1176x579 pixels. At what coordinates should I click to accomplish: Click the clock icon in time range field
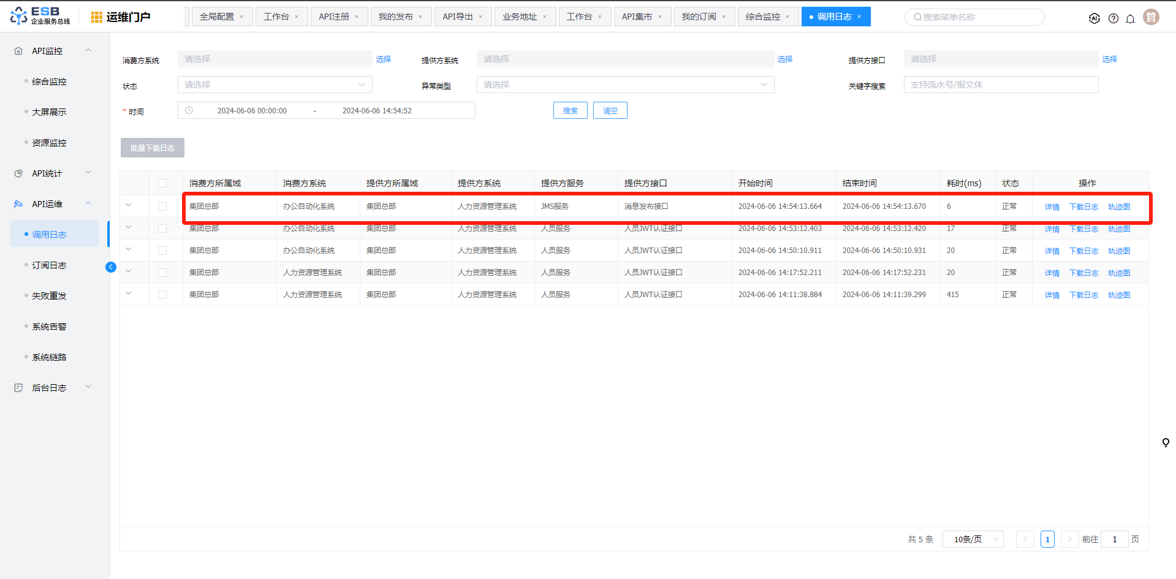point(189,110)
